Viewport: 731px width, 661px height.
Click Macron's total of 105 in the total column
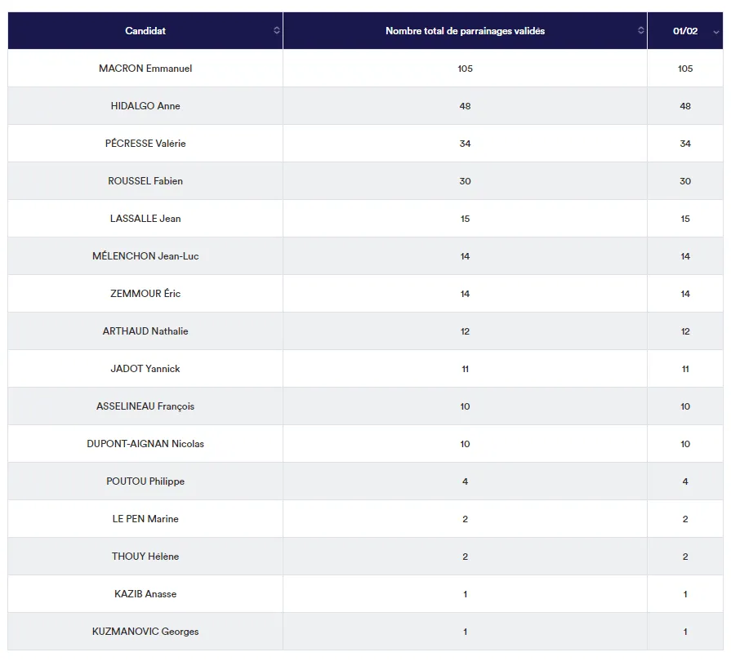pyautogui.click(x=465, y=69)
